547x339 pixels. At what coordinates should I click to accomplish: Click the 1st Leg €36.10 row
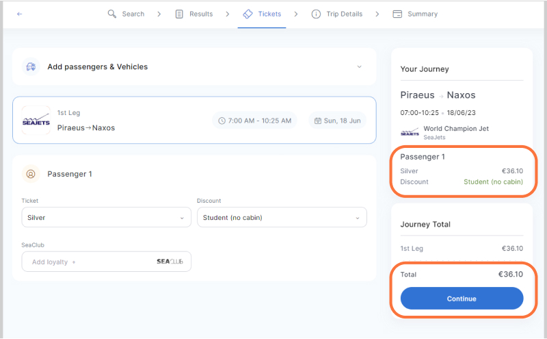point(462,249)
